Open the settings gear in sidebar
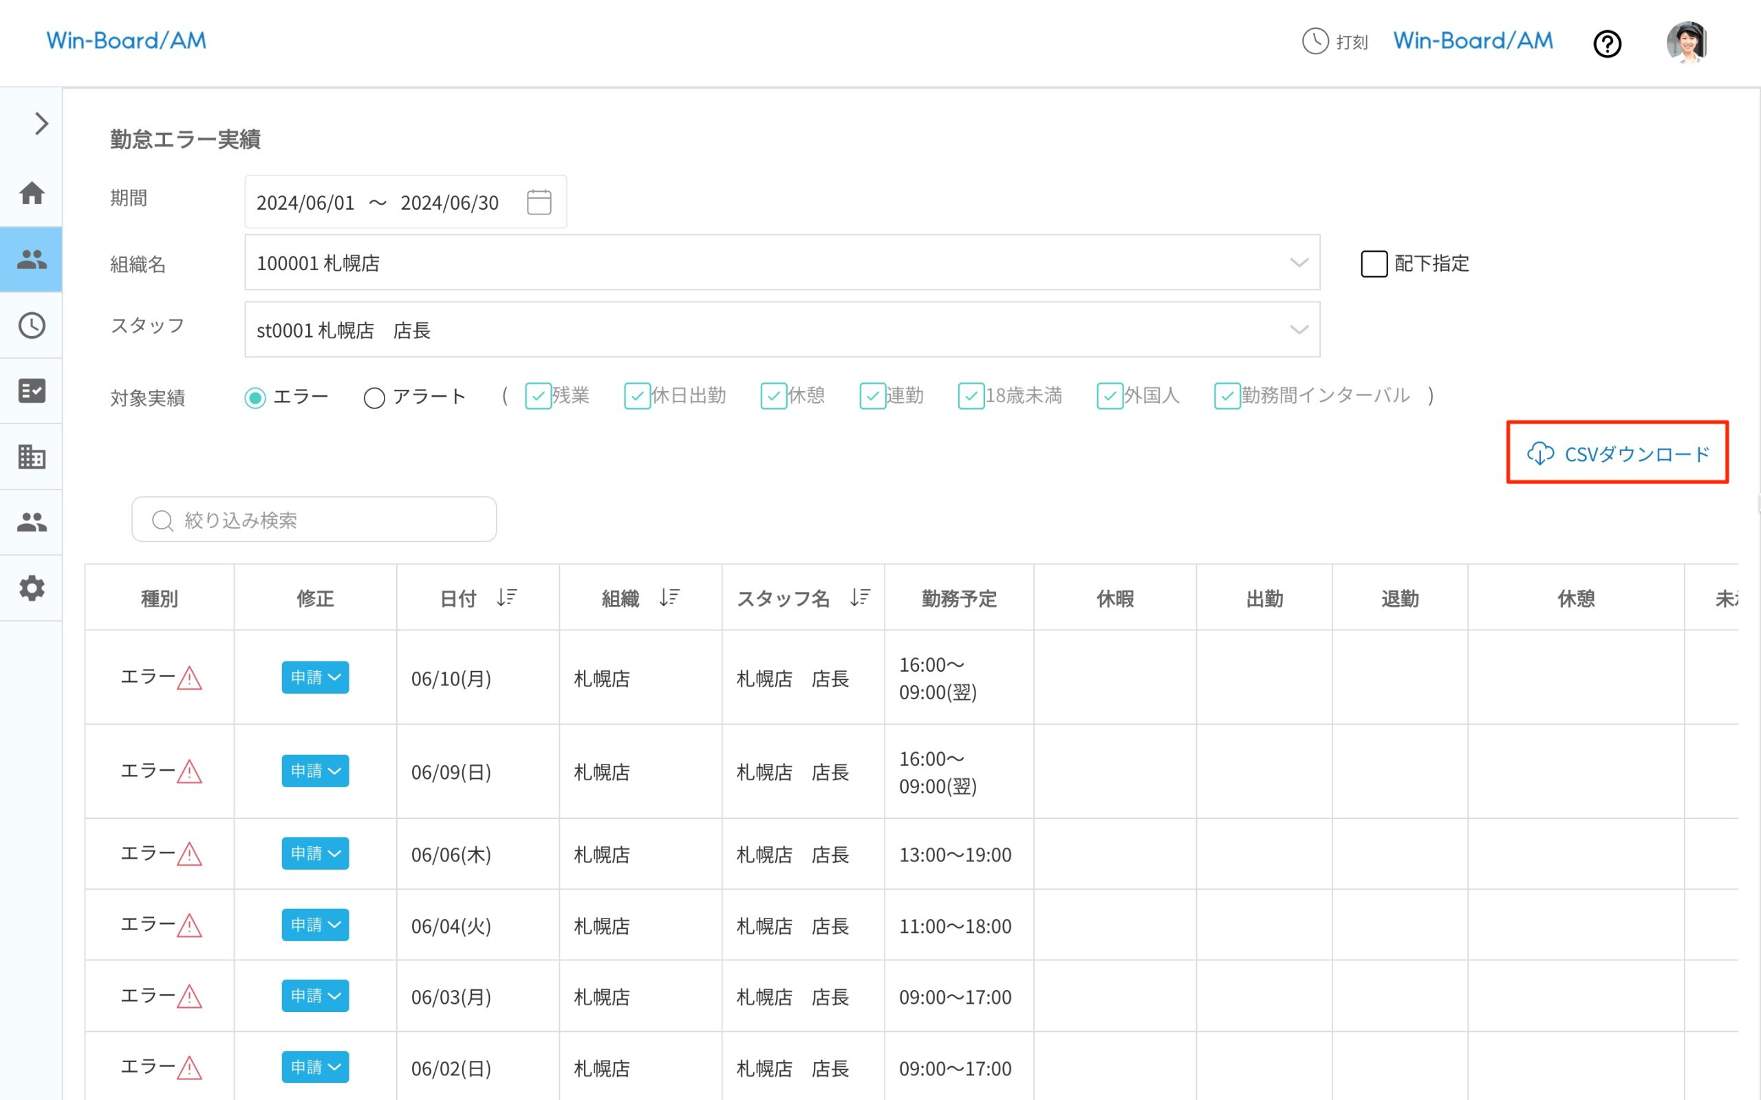Image resolution: width=1761 pixels, height=1100 pixels. [x=31, y=588]
